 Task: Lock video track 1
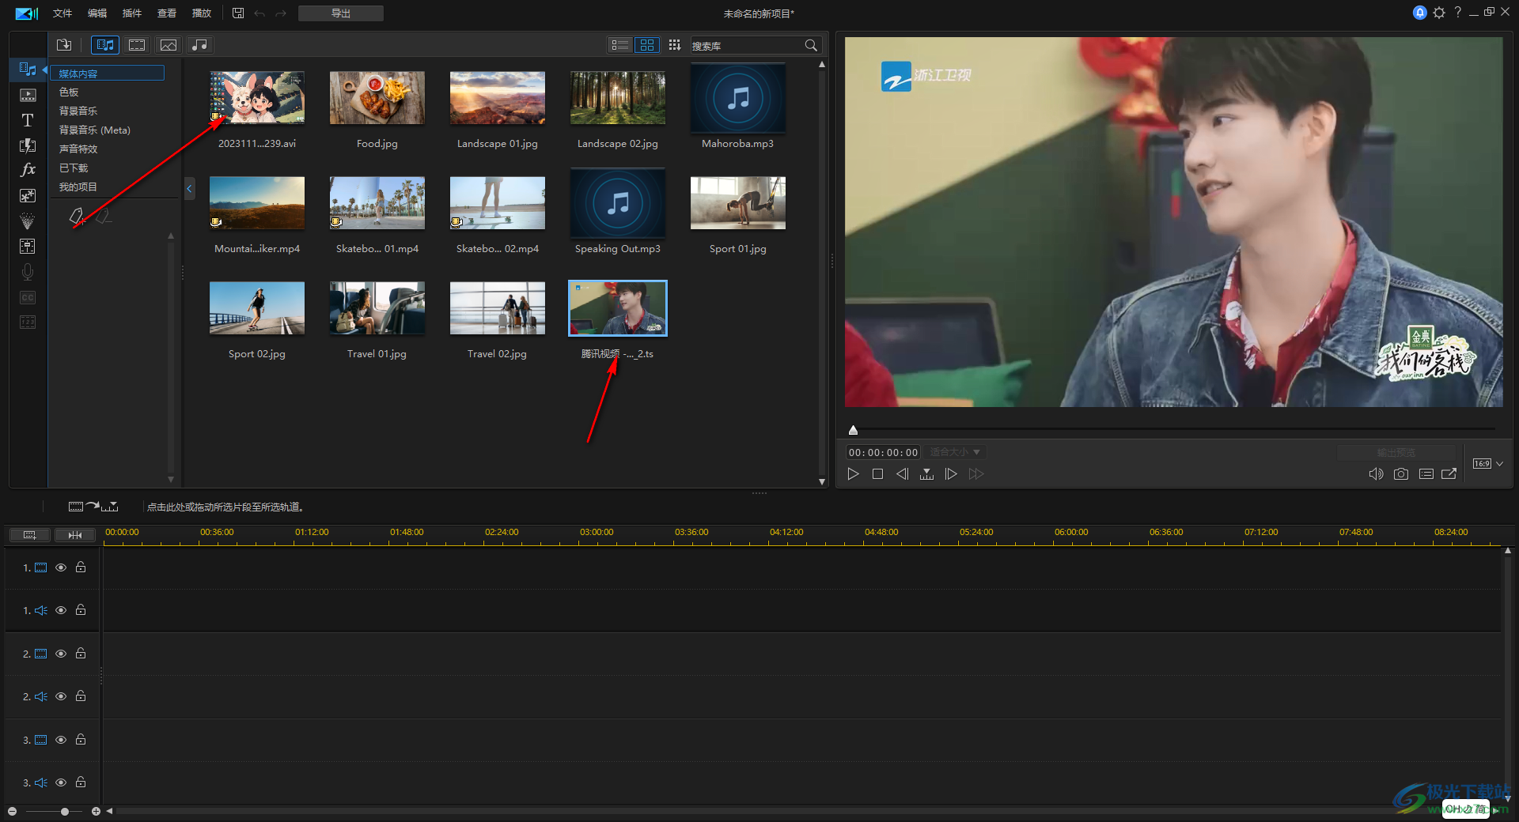click(x=81, y=567)
